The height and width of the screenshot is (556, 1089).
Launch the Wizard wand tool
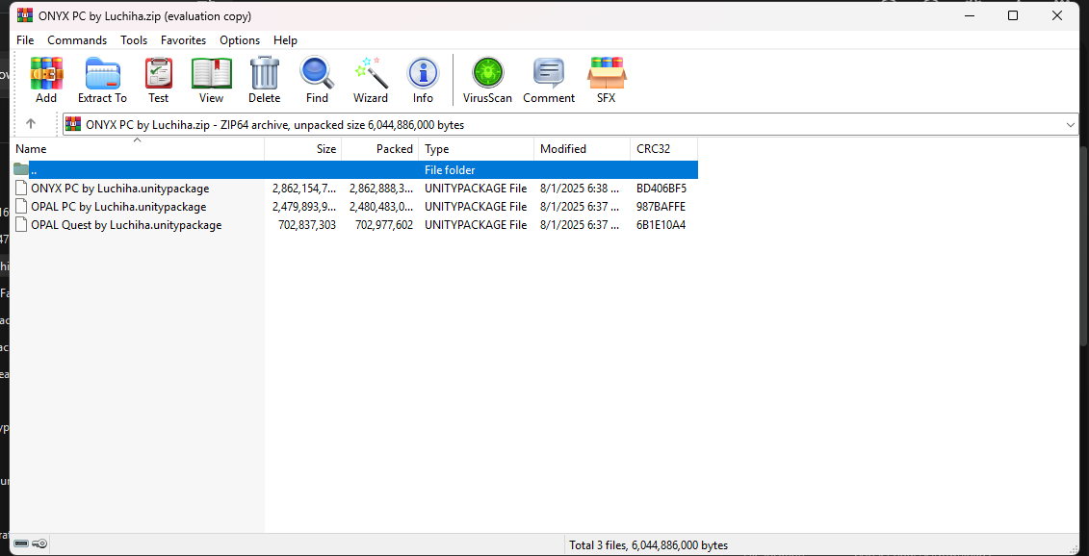[370, 72]
